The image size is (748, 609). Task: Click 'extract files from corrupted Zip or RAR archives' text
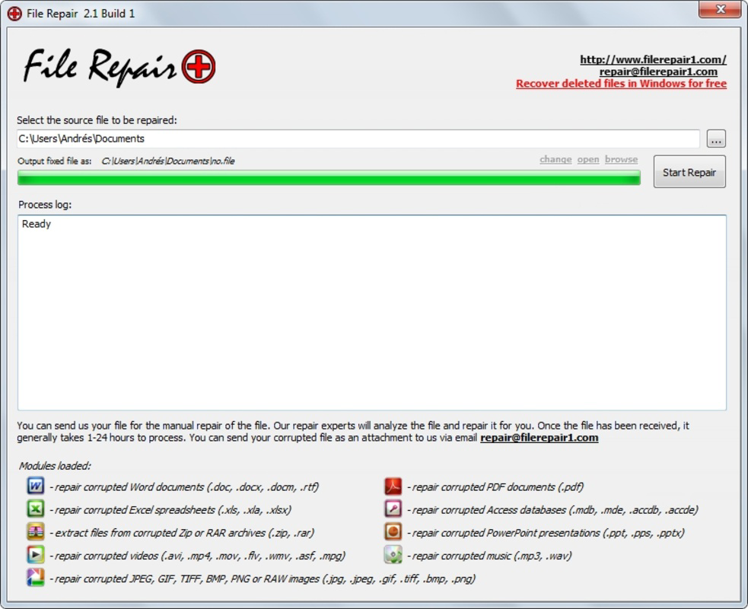(182, 533)
